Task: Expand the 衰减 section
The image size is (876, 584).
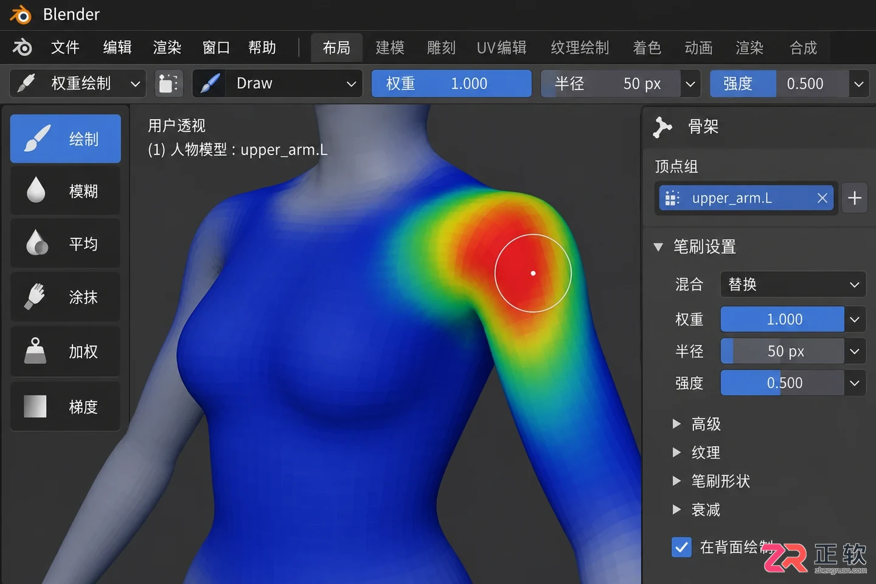Action: click(676, 509)
